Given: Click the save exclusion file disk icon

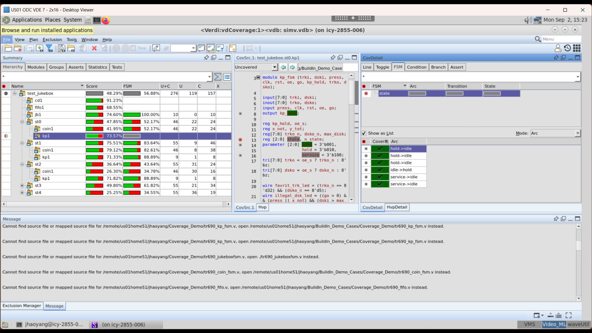Looking at the screenshot, I should [62, 48].
